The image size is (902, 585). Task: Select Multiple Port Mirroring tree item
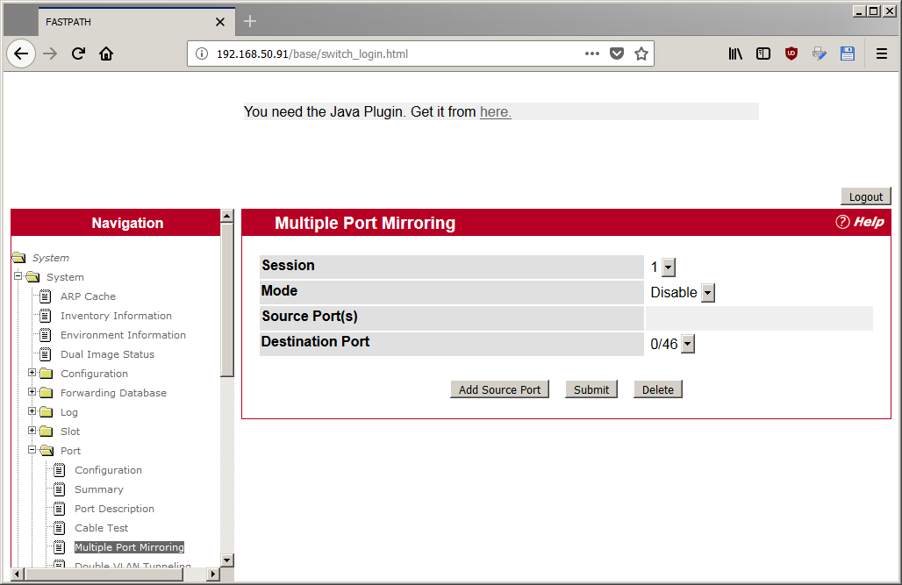(x=130, y=547)
